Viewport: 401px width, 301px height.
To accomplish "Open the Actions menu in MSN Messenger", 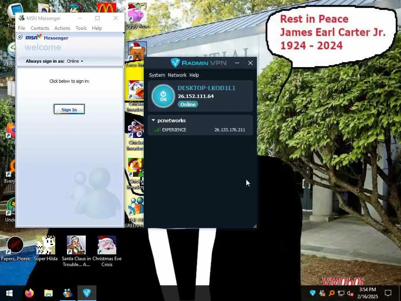I will tap(62, 28).
